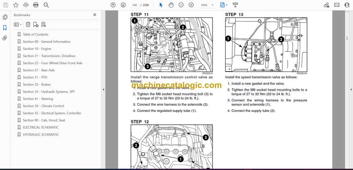Add the document to starred favorites
The image size is (353, 170).
pyautogui.click(x=16, y=5)
